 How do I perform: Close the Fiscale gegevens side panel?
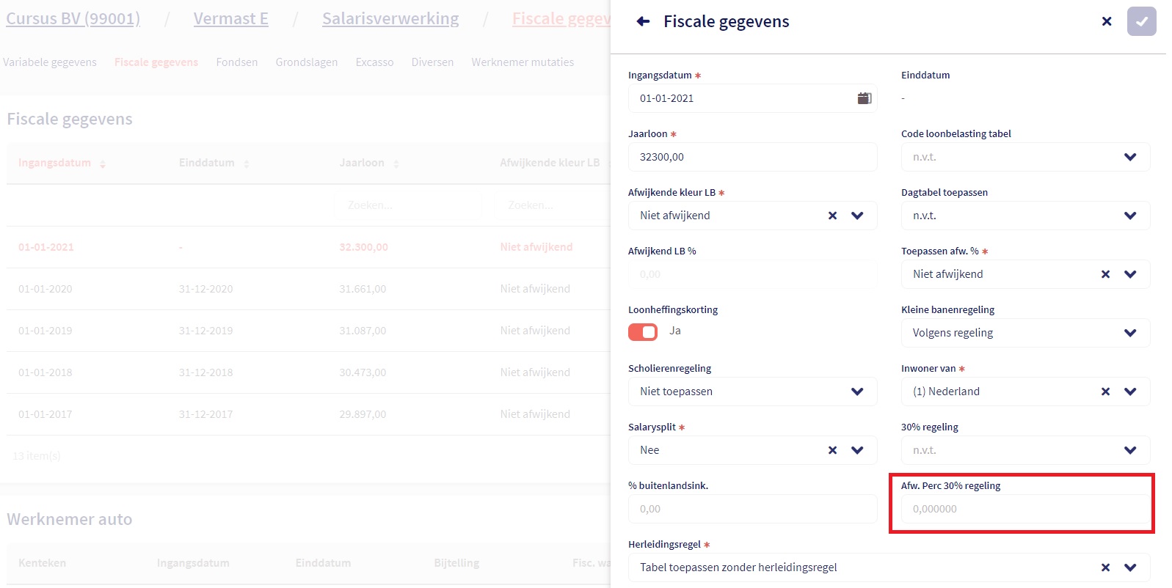(x=1107, y=21)
